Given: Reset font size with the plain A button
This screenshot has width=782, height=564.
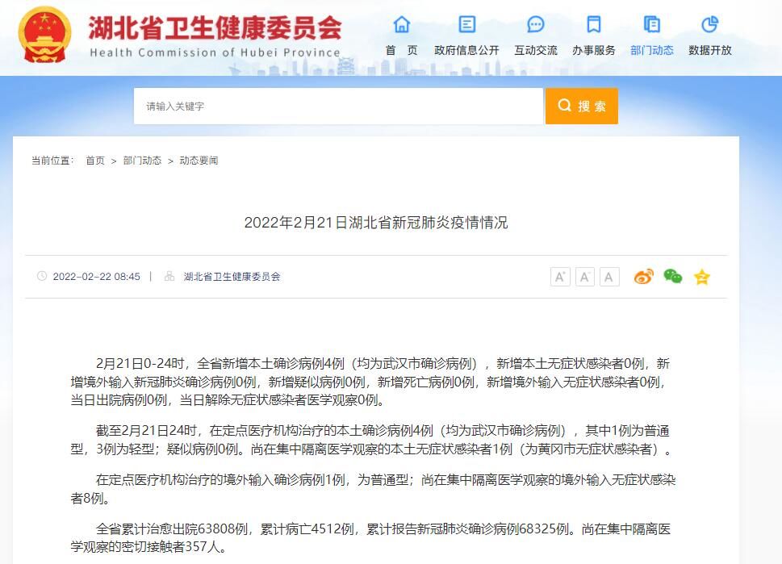Looking at the screenshot, I should (x=609, y=278).
